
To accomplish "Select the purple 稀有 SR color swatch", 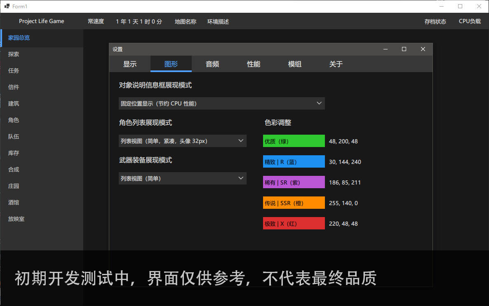I will (x=294, y=182).
